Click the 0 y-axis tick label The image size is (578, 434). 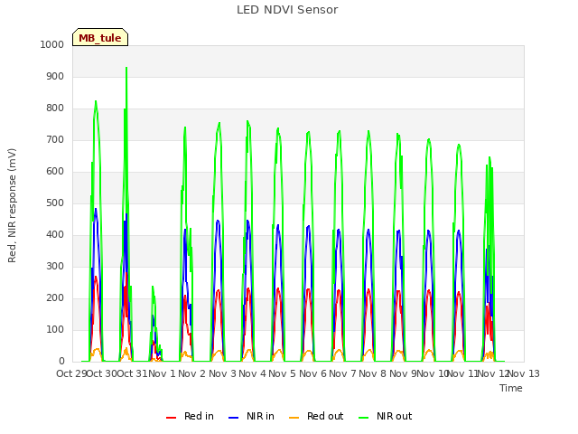pos(61,362)
